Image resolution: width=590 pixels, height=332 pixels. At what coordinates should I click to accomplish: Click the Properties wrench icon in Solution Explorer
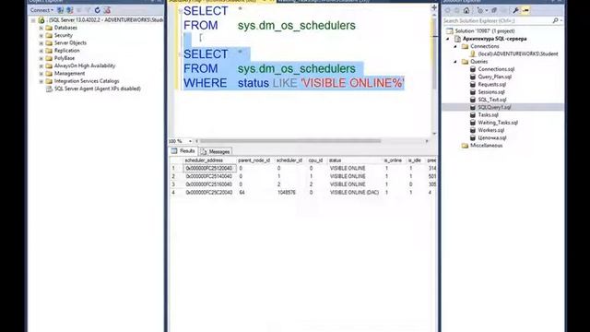click(516, 10)
